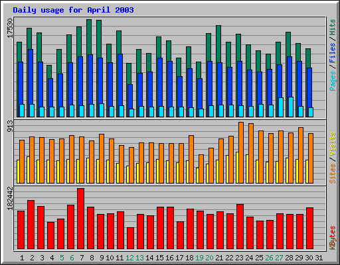Click the green weekend day label 6

(72, 258)
